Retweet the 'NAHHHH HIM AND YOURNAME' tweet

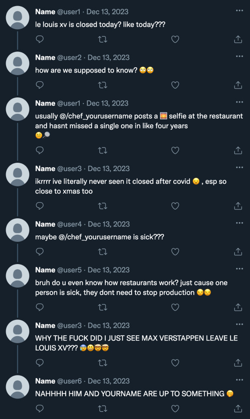coord(103,409)
